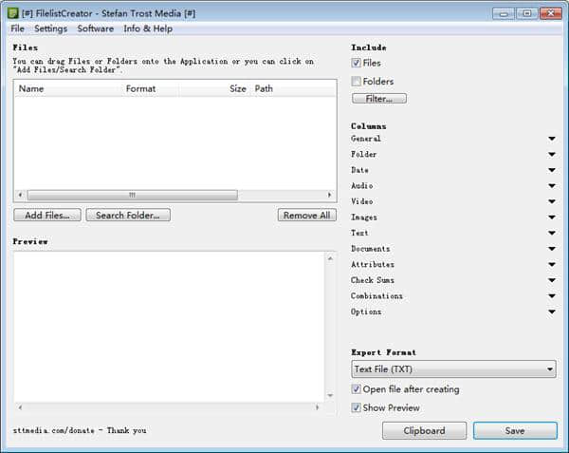Open the File menu
Image resolution: width=569 pixels, height=453 pixels.
18,29
